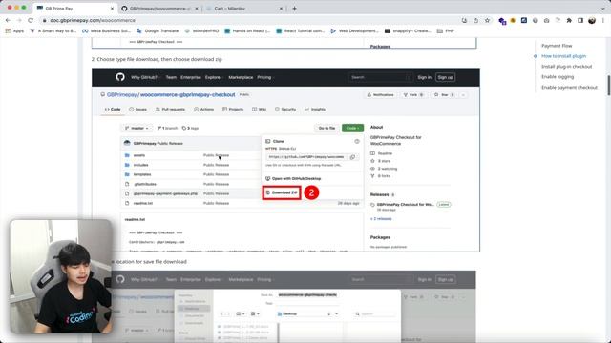Open the gray circle extension icon
The height and width of the screenshot is (343, 611).
[x=535, y=20]
